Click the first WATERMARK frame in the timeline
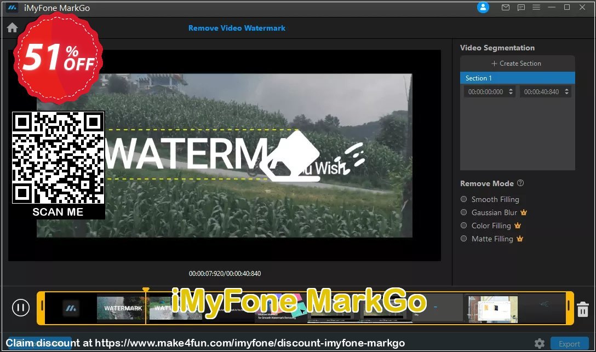 point(121,308)
